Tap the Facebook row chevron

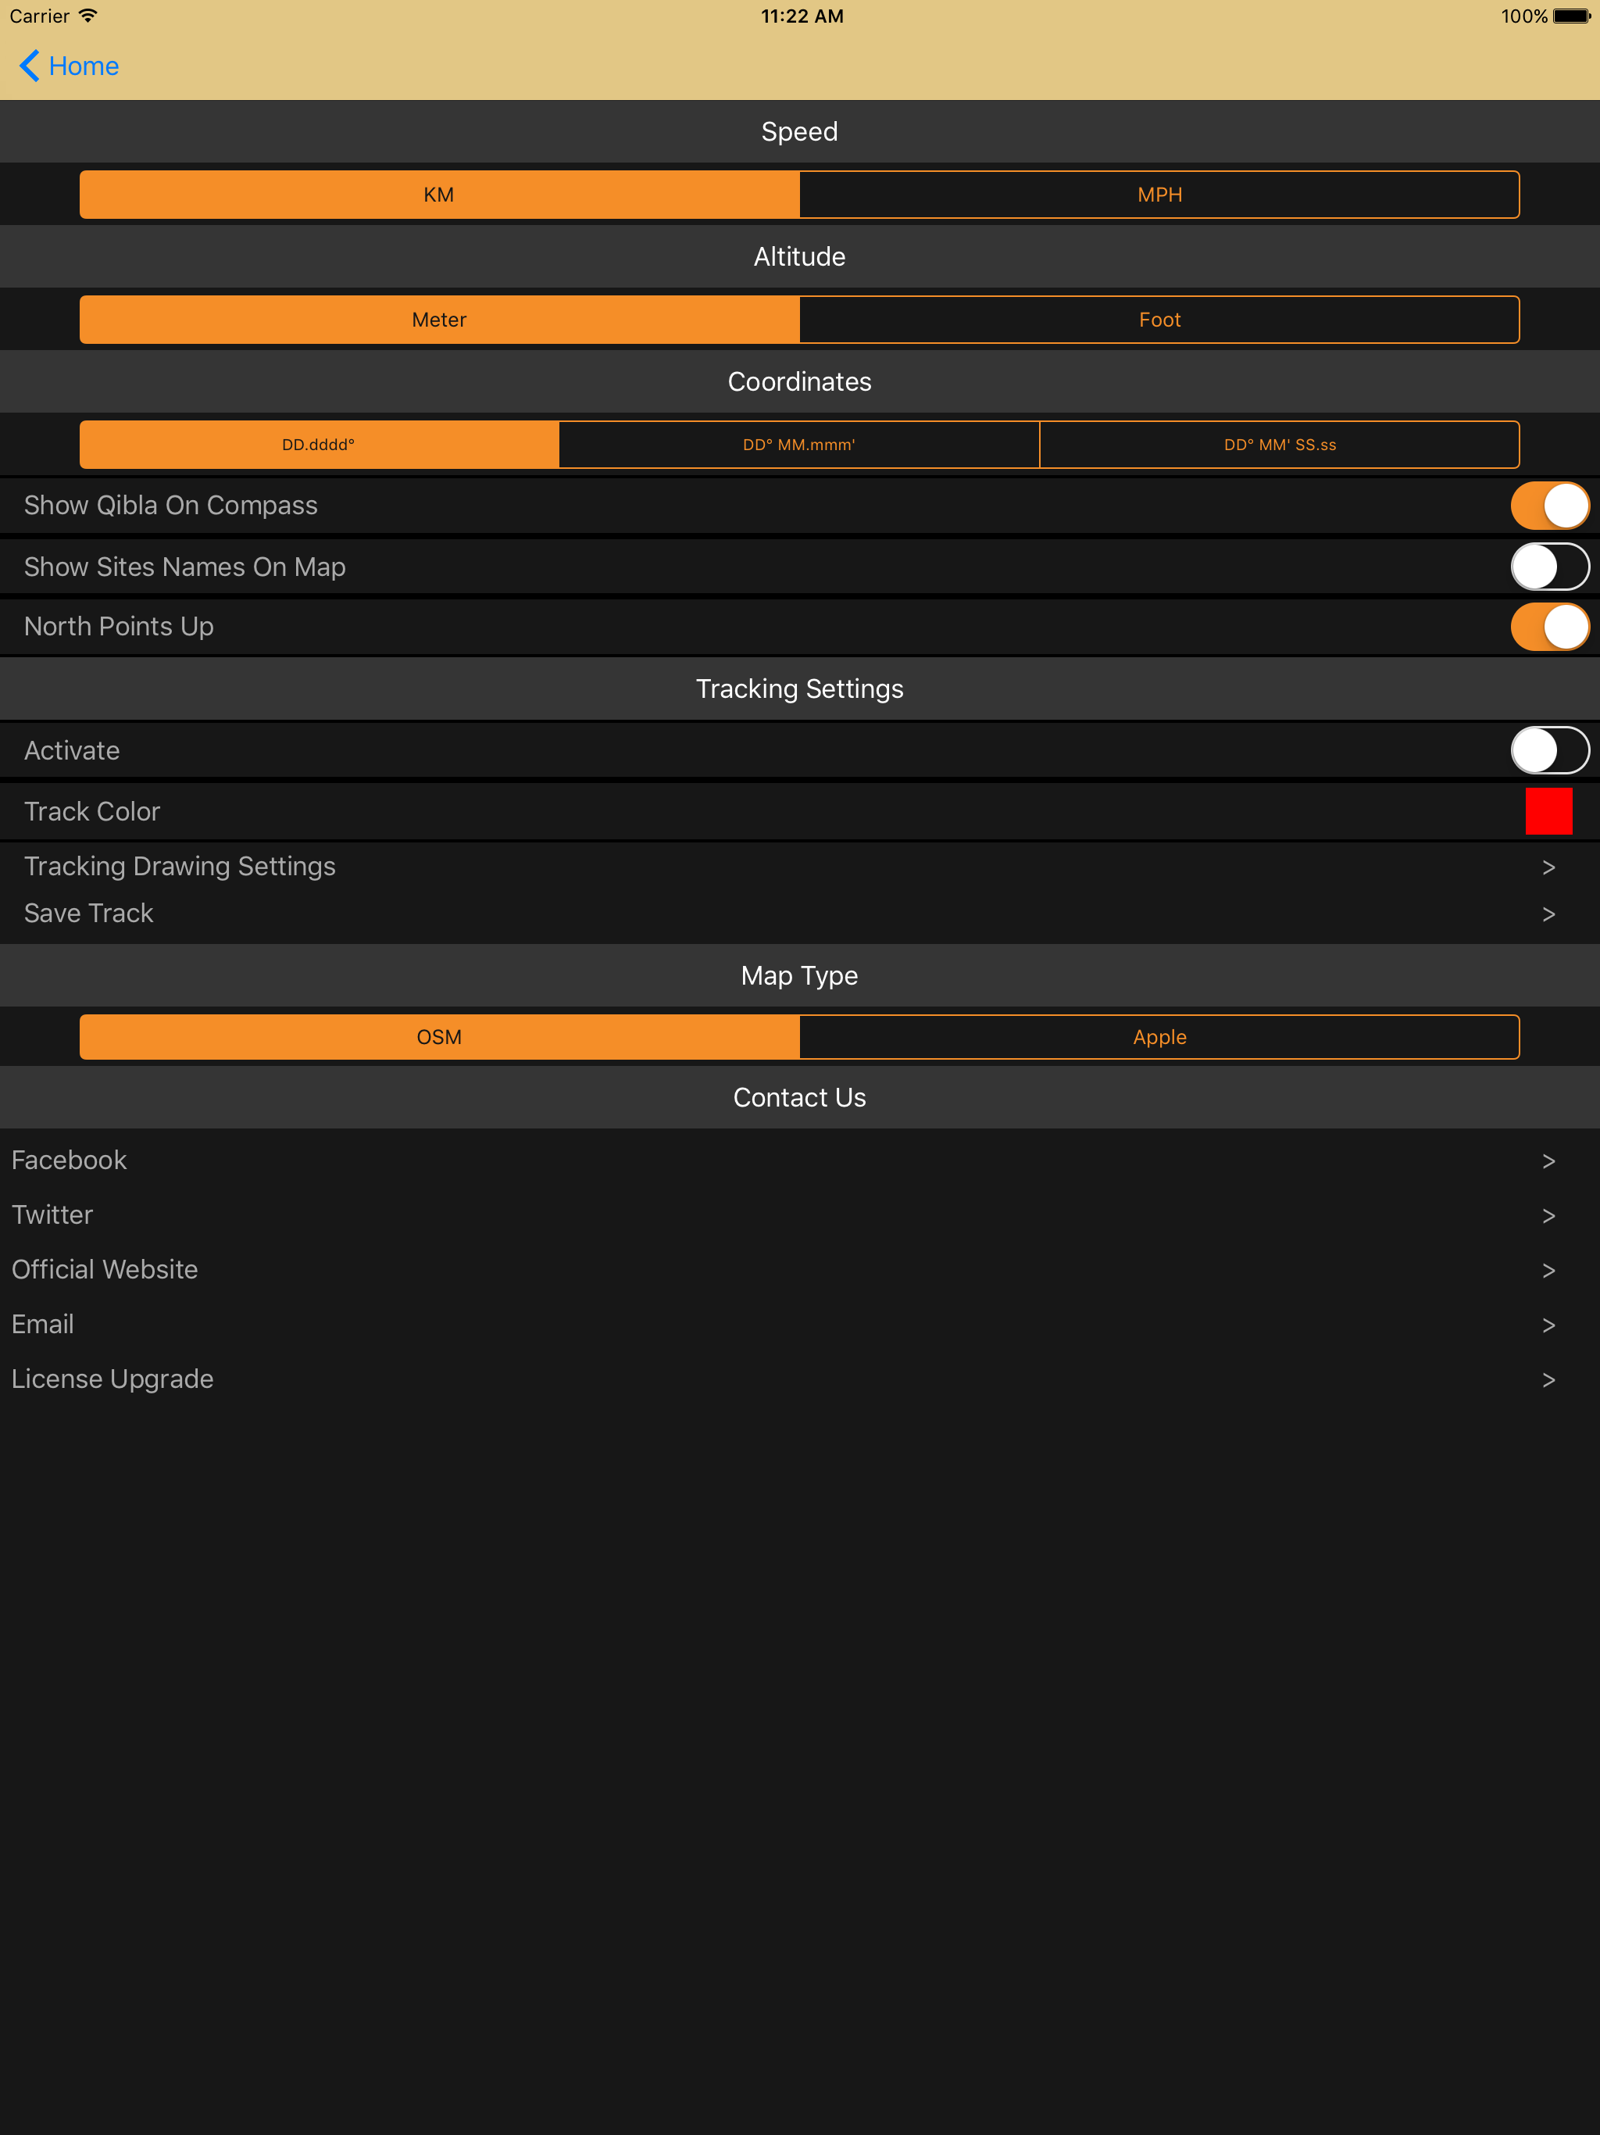click(x=1548, y=1161)
